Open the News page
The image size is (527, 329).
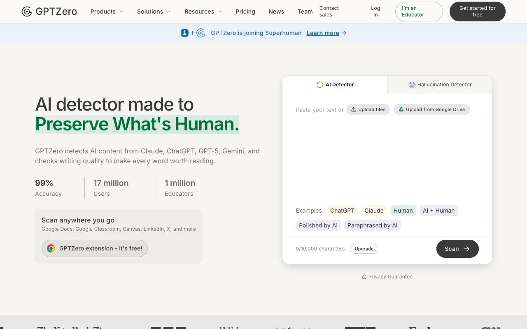(276, 12)
